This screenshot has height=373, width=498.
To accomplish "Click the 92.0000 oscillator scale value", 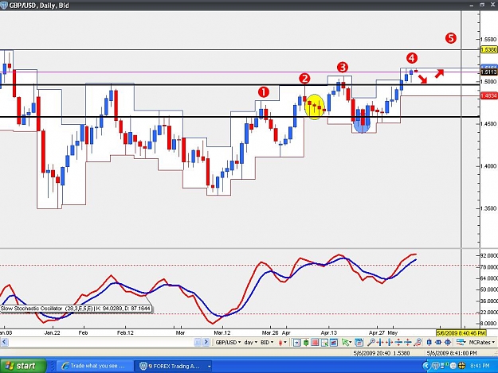I will point(489,255).
